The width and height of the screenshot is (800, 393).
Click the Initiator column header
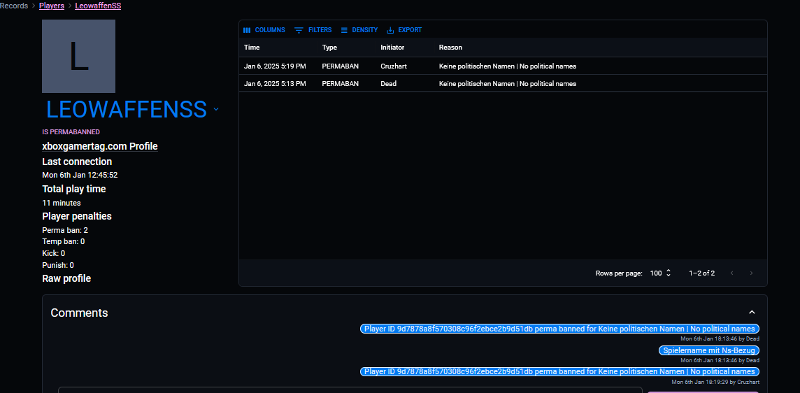pos(392,48)
